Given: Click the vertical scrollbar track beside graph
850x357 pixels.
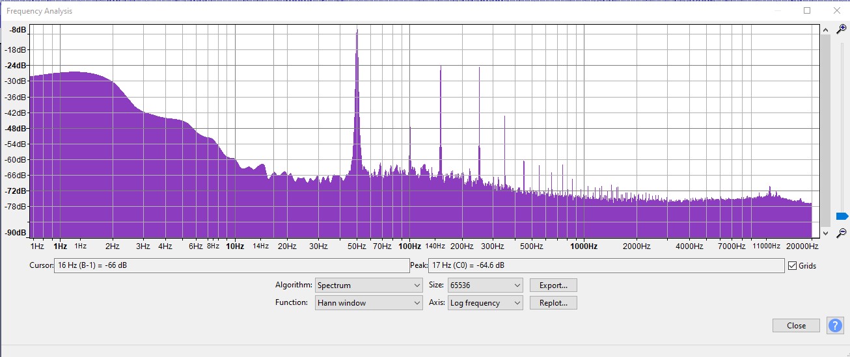Looking at the screenshot, I should click(826, 130).
